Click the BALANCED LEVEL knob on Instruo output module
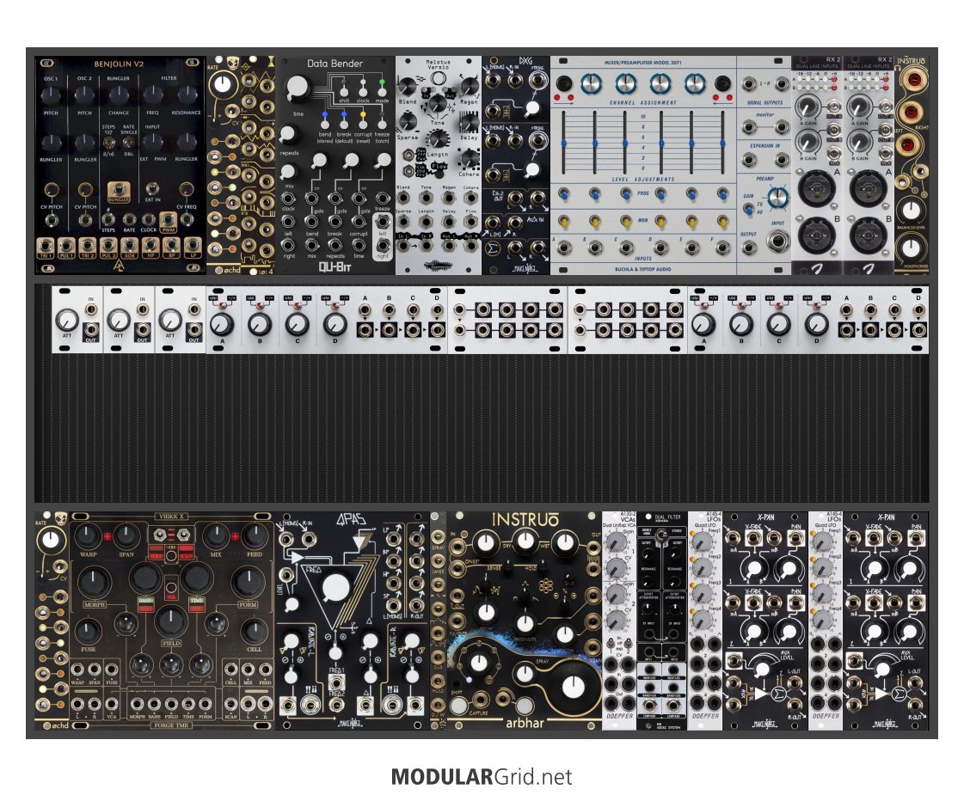The height and width of the screenshot is (795, 964). click(911, 210)
